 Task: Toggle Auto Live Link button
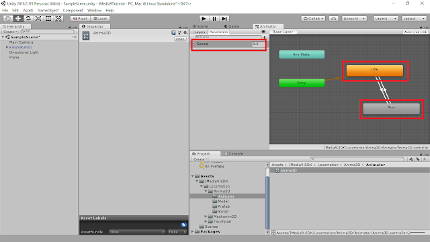pyautogui.click(x=415, y=32)
